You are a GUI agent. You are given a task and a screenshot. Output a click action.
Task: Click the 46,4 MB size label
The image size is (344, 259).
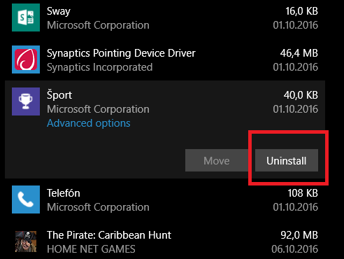[x=299, y=53]
